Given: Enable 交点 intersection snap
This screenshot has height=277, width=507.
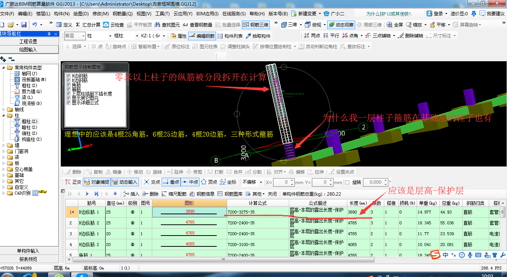Looking at the screenshot, I should coord(152,182).
